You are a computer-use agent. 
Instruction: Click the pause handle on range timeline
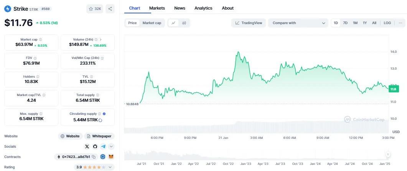388,155
